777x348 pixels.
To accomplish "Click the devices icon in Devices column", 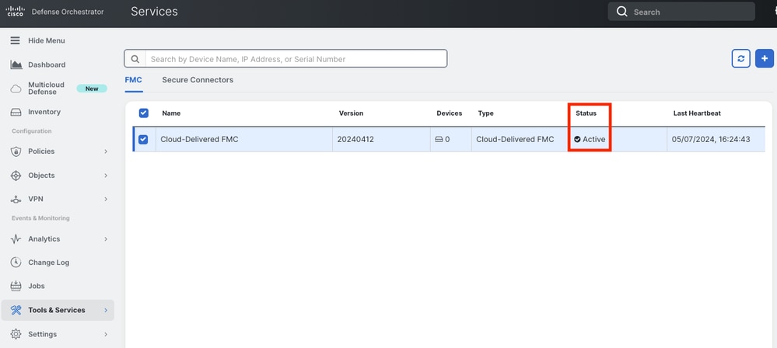I will (439, 140).
